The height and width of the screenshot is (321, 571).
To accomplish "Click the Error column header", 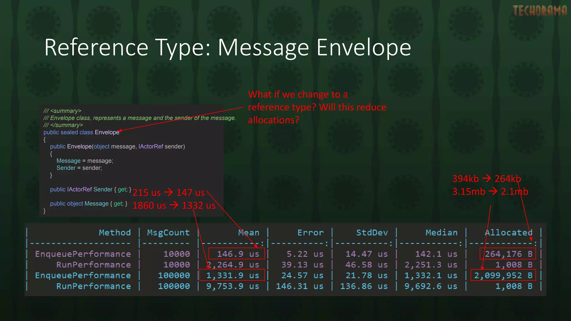I will coord(311,233).
